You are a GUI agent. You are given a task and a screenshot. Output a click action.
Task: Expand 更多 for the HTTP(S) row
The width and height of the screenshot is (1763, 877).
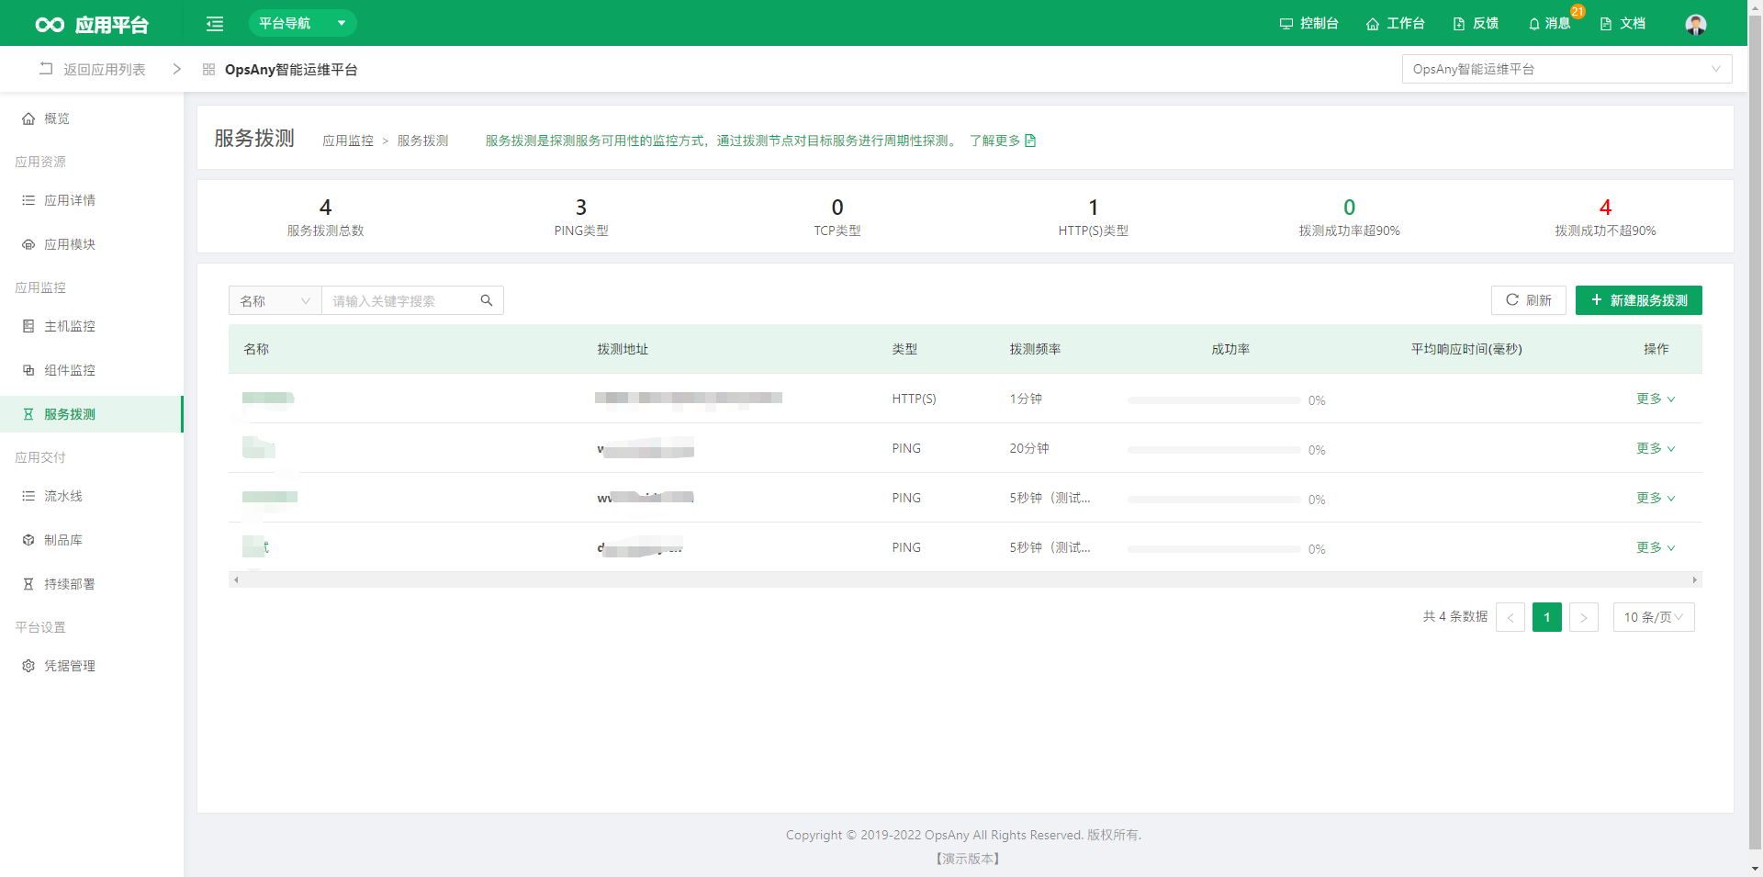(1656, 399)
